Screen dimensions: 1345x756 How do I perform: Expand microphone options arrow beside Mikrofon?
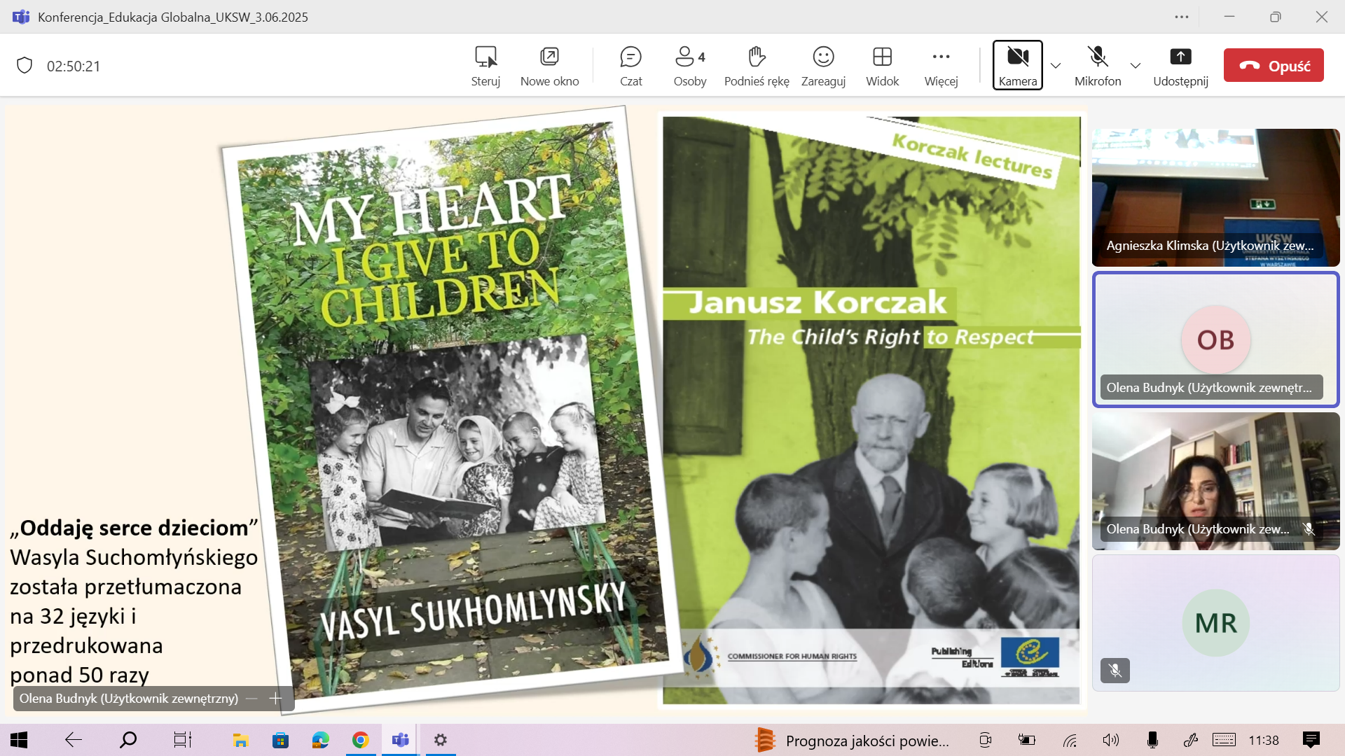[1136, 66]
